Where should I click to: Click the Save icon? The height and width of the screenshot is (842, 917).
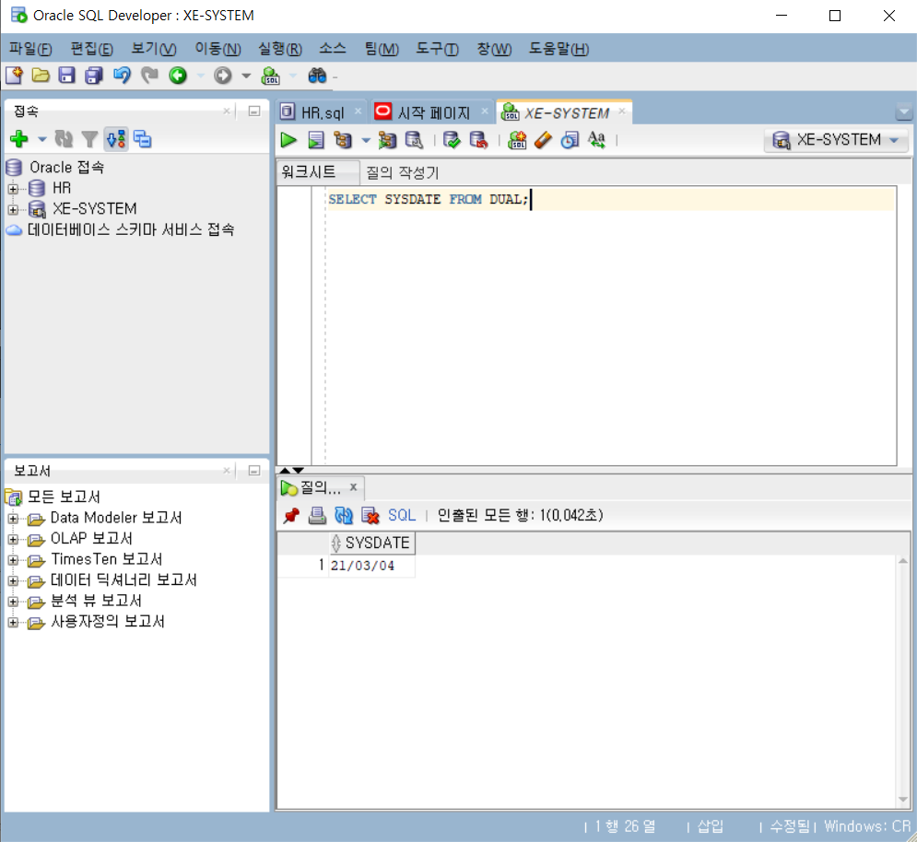click(x=66, y=76)
